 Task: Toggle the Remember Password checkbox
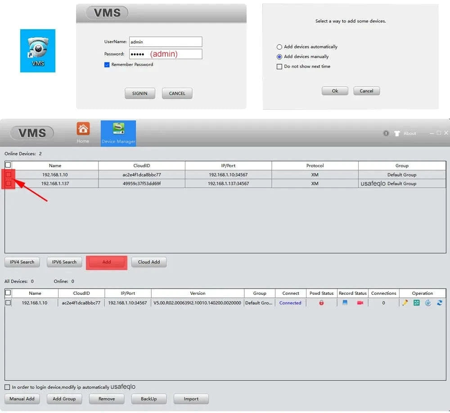107,65
